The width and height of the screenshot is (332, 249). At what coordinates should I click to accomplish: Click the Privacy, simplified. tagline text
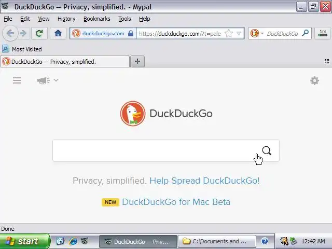click(109, 181)
